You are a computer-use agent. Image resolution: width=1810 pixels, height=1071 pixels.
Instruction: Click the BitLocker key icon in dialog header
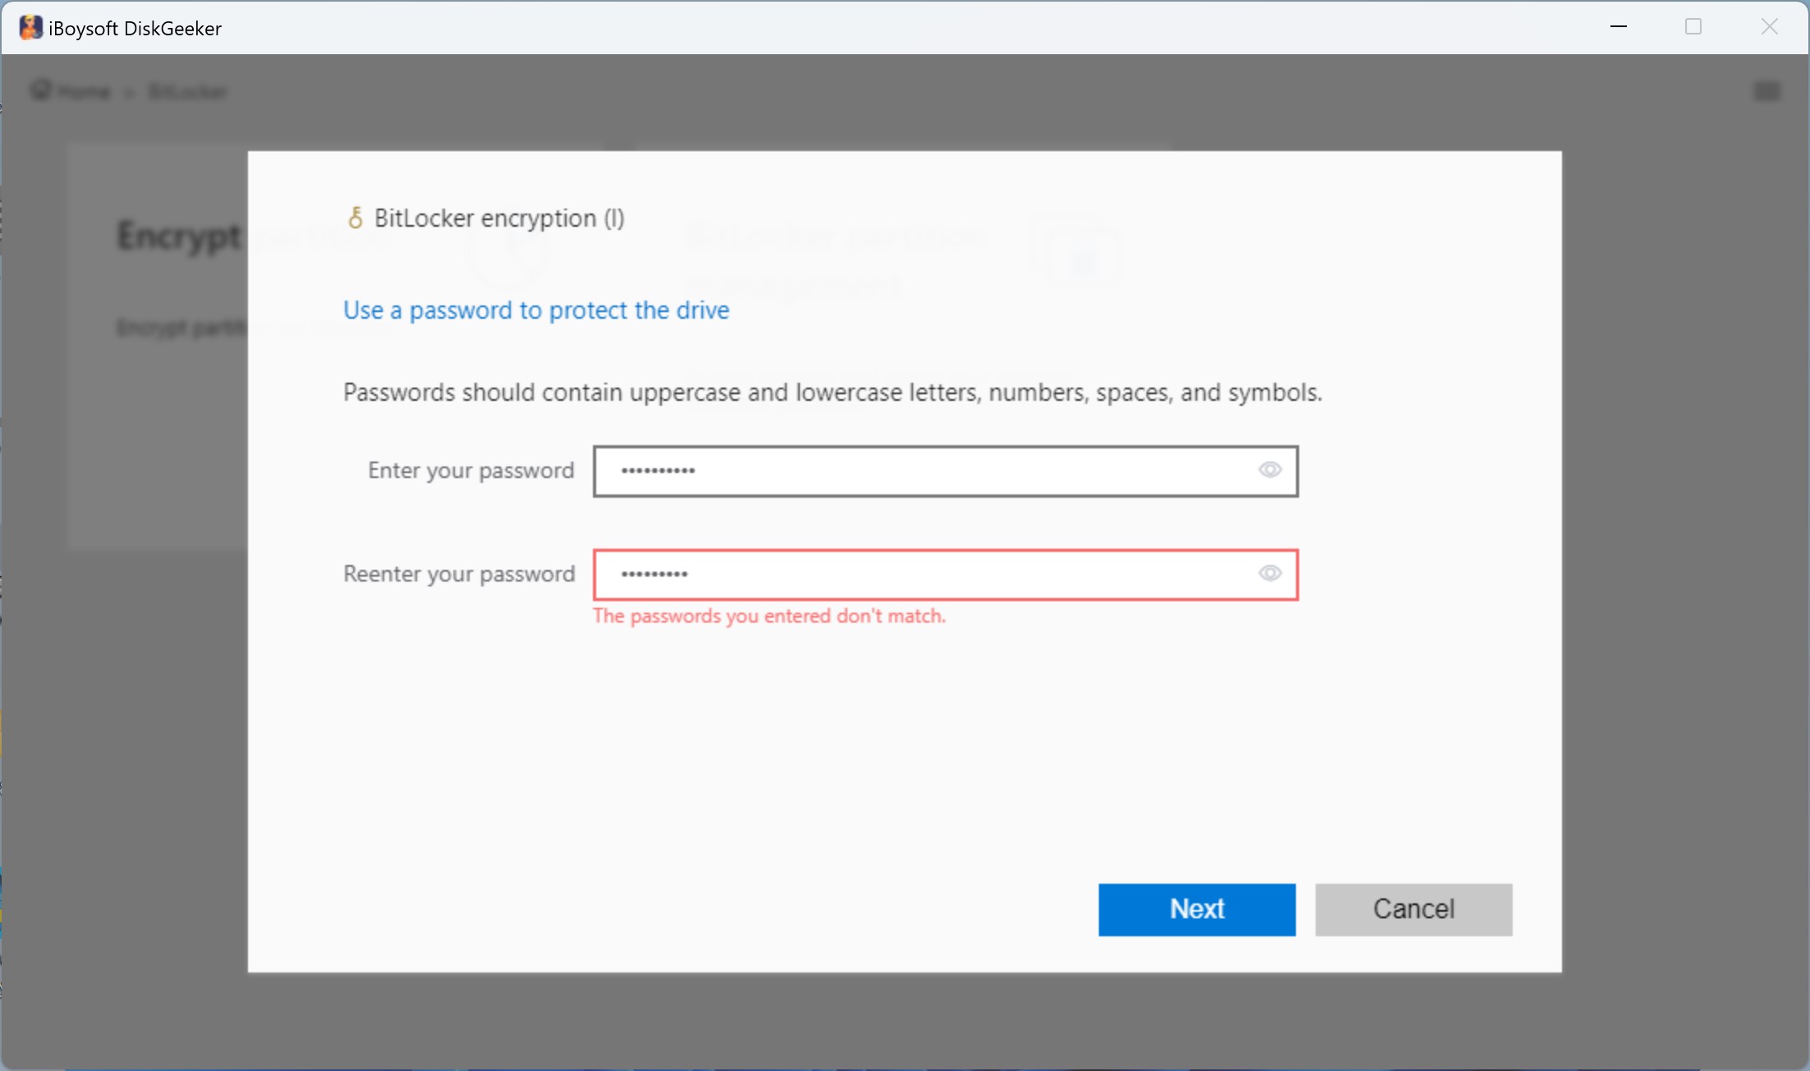point(355,218)
